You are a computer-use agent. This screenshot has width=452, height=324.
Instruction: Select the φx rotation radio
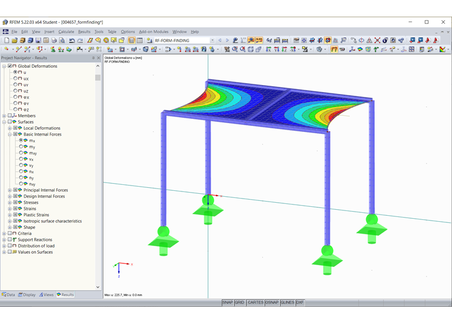[x=15, y=97]
